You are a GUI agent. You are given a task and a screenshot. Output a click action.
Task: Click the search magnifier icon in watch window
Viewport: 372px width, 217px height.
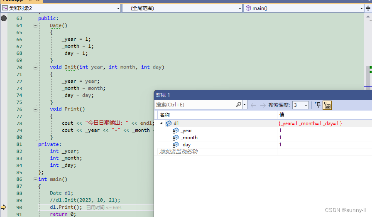click(x=238, y=105)
